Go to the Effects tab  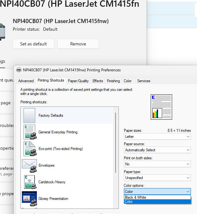tap(98, 81)
